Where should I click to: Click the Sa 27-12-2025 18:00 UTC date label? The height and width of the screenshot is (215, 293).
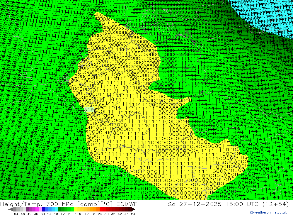tap(213, 204)
